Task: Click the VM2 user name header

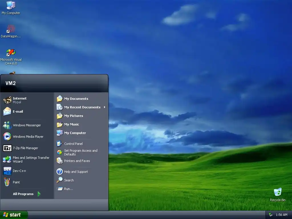Action: coord(11,83)
